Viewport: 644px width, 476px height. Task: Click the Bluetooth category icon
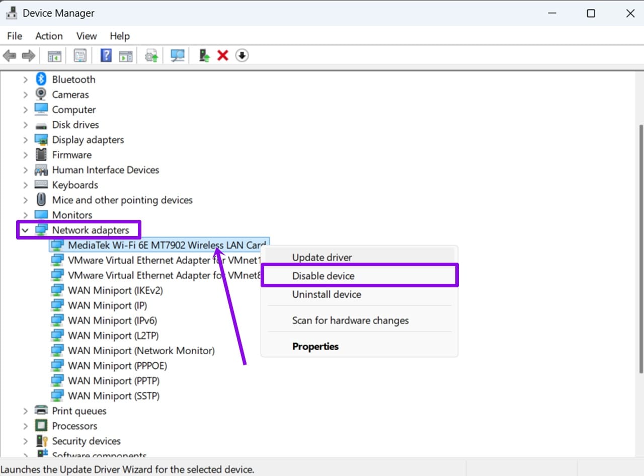coord(41,80)
